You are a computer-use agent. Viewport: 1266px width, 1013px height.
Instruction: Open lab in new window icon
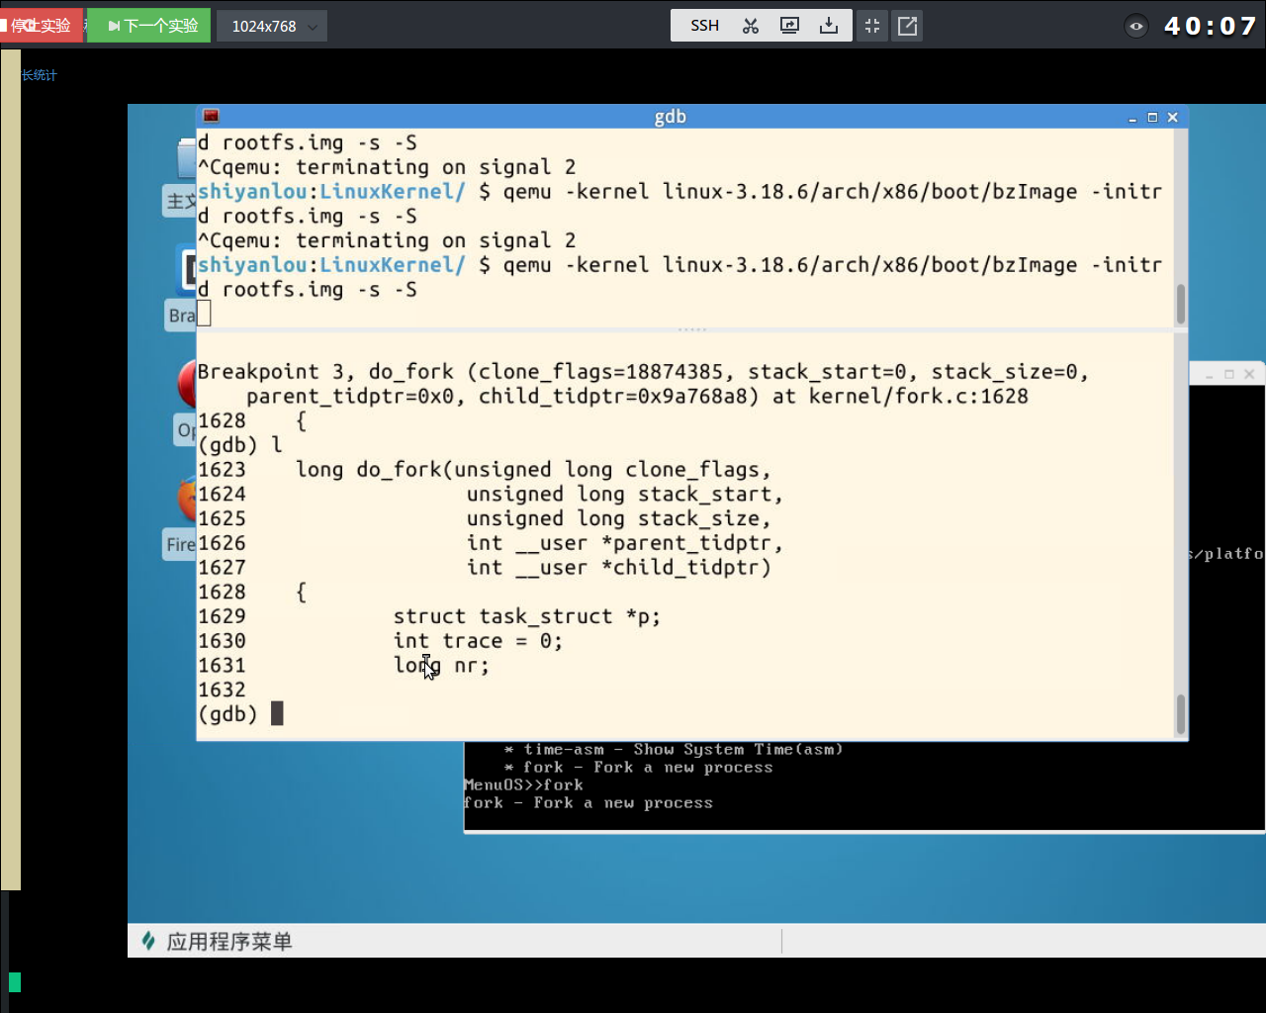pyautogui.click(x=907, y=26)
